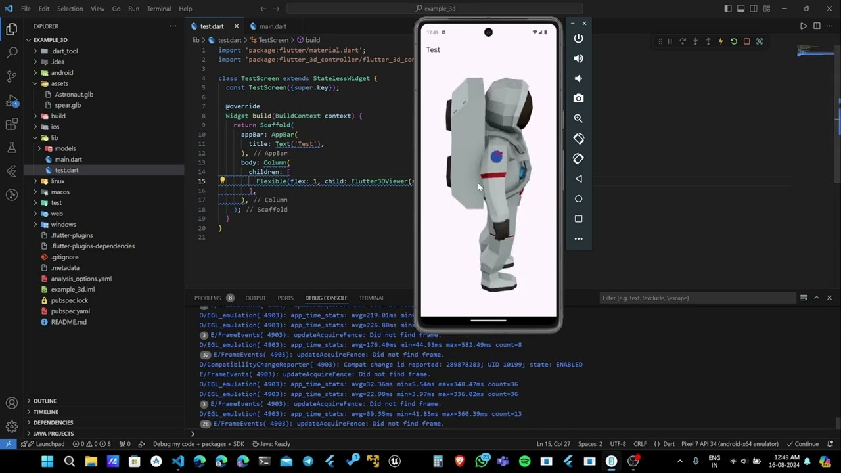Raise emulator volume
This screenshot has height=473, width=841.
(x=578, y=58)
